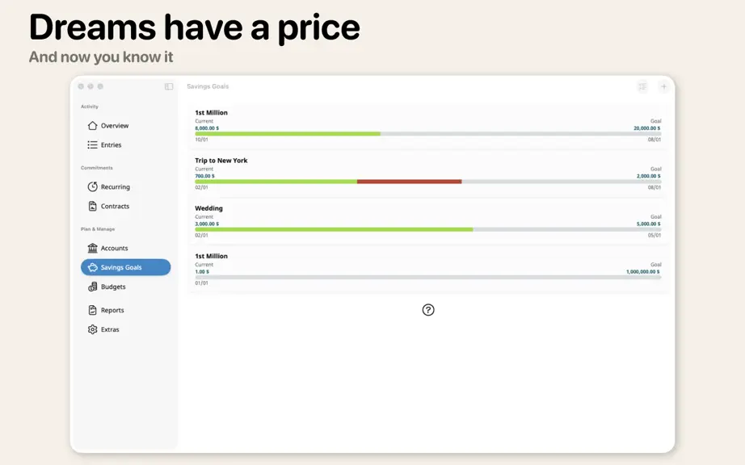This screenshot has height=465, width=745.
Task: Open the Reports document icon
Action: (92, 310)
